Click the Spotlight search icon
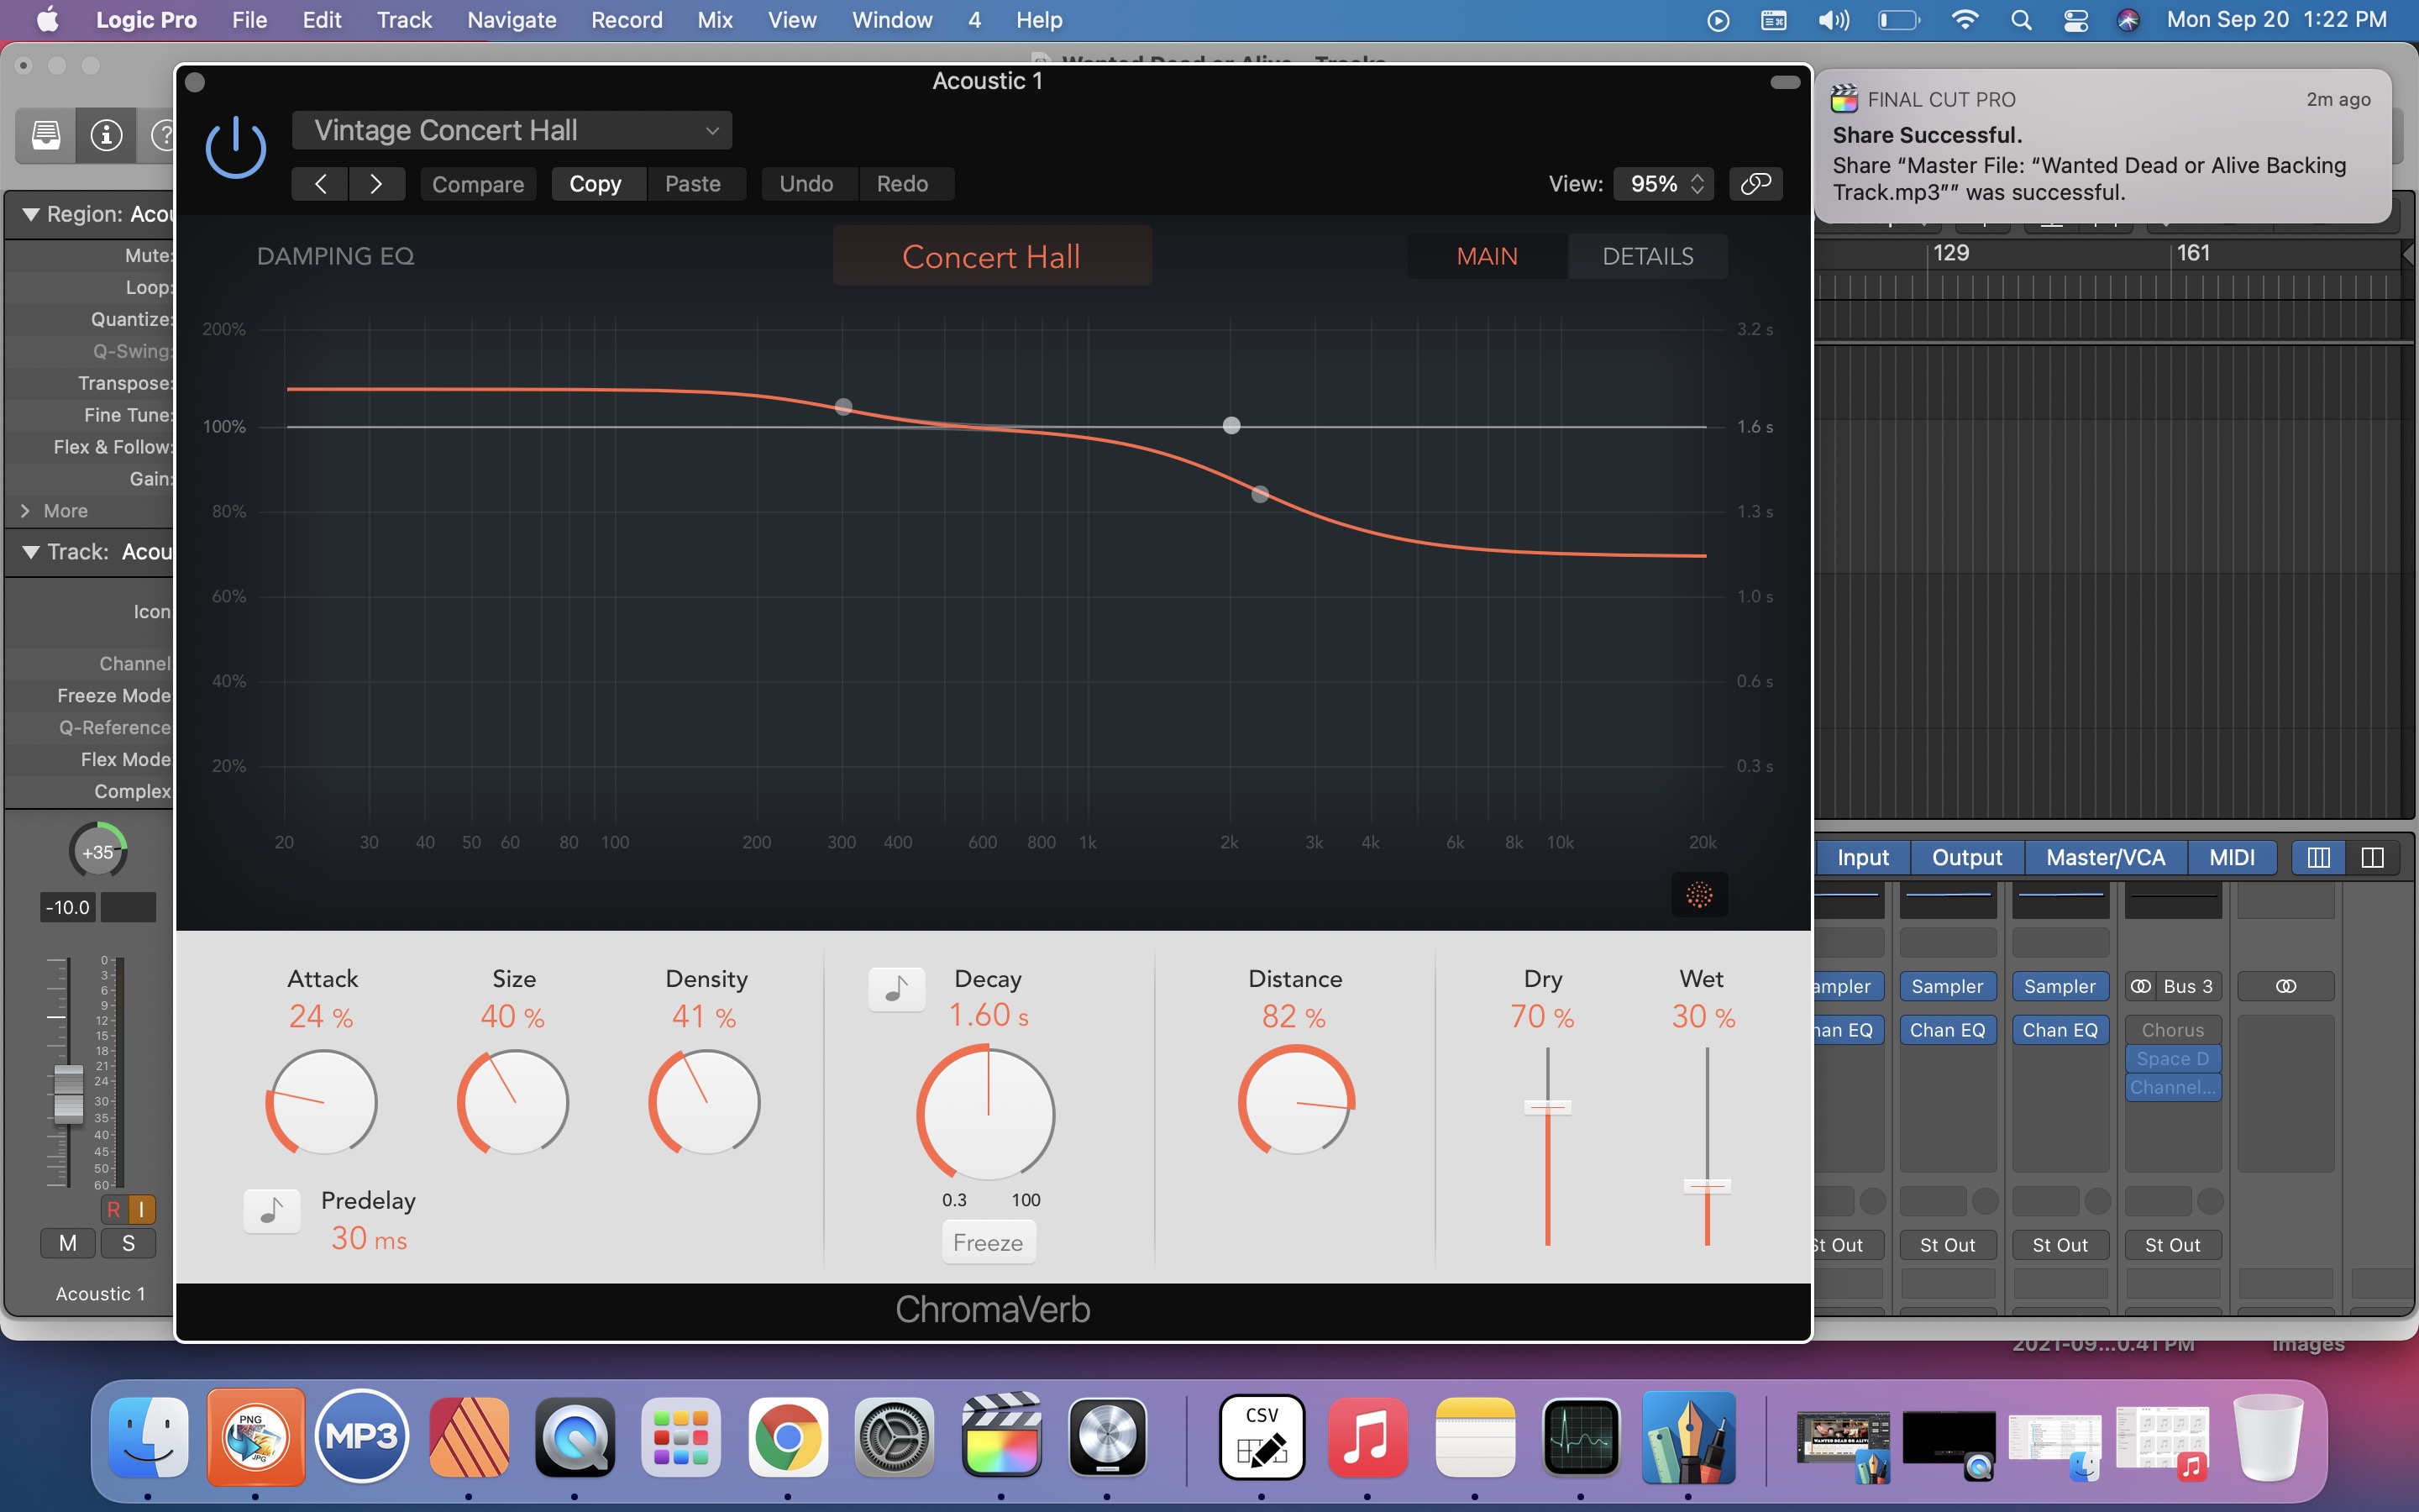The height and width of the screenshot is (1512, 2419). [2020, 20]
